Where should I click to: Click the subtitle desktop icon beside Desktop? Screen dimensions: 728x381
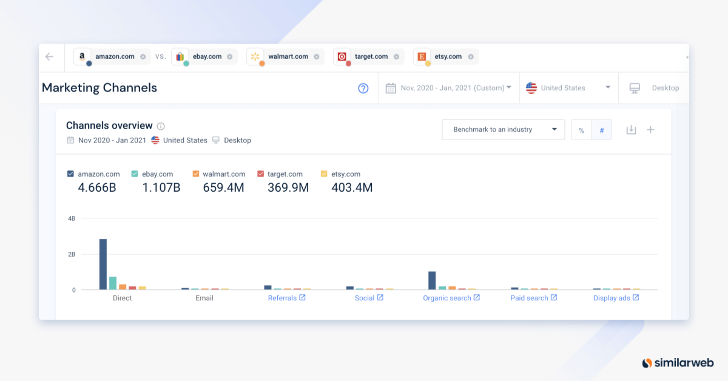point(216,140)
